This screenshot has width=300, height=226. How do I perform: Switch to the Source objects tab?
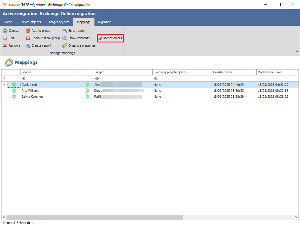coord(30,22)
